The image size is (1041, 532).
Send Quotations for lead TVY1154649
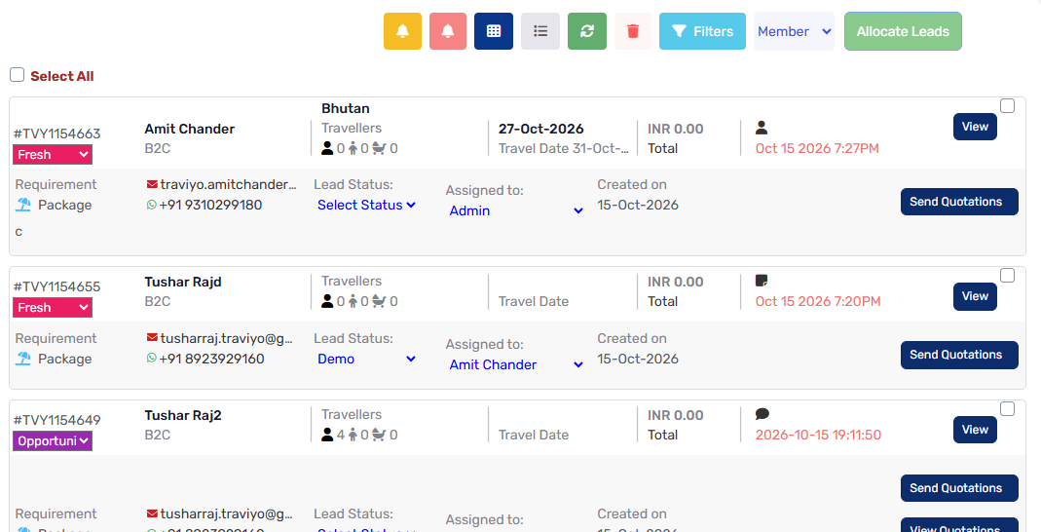coord(959,488)
